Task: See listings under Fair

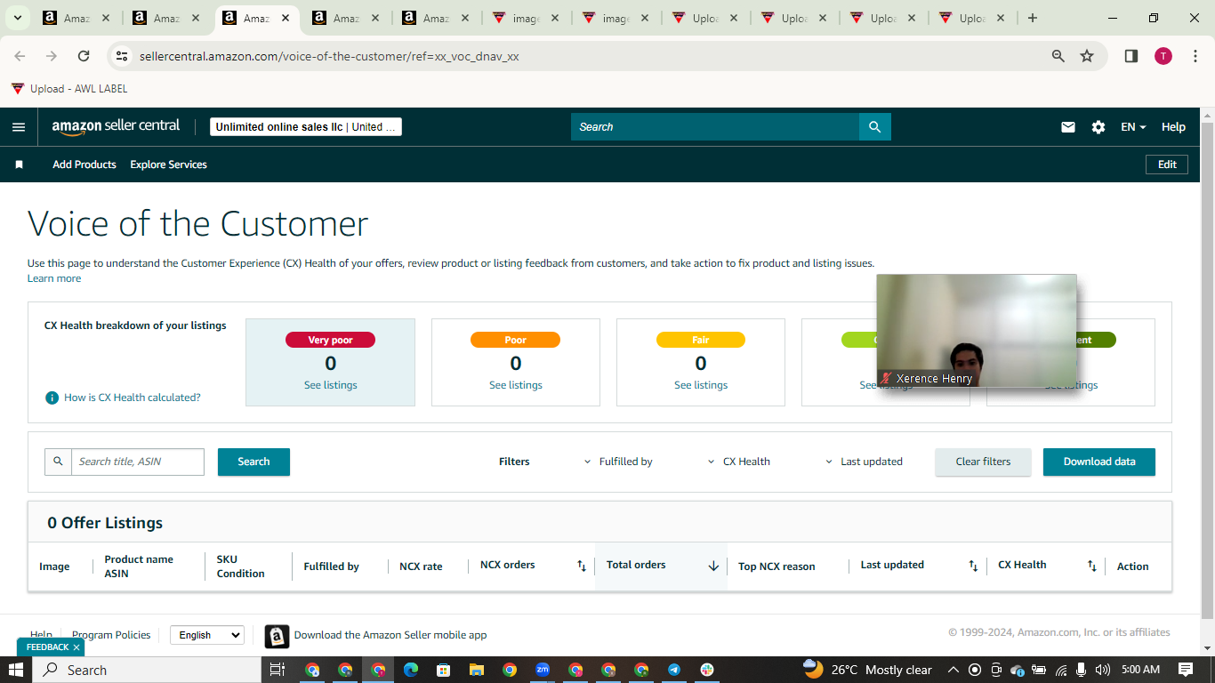Action: tap(701, 385)
